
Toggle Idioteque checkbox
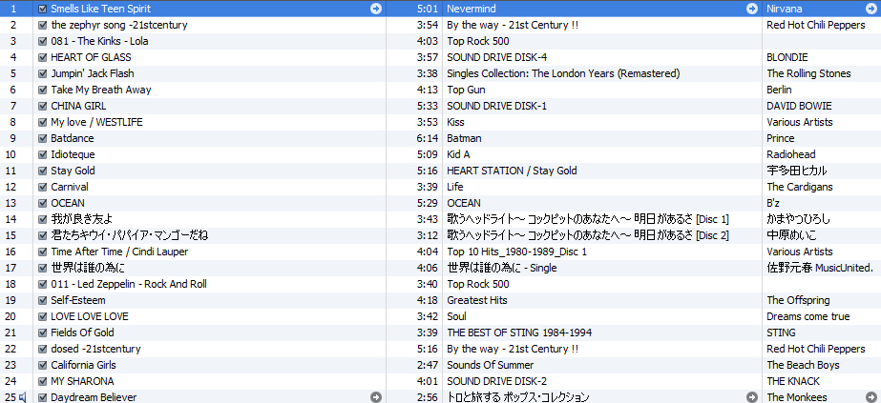click(43, 154)
